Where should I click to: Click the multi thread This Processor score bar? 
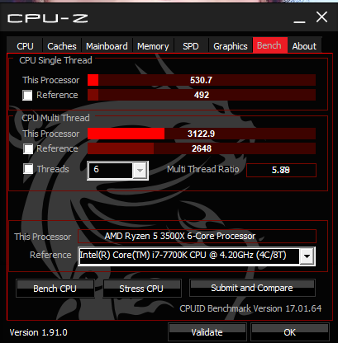coord(202,134)
